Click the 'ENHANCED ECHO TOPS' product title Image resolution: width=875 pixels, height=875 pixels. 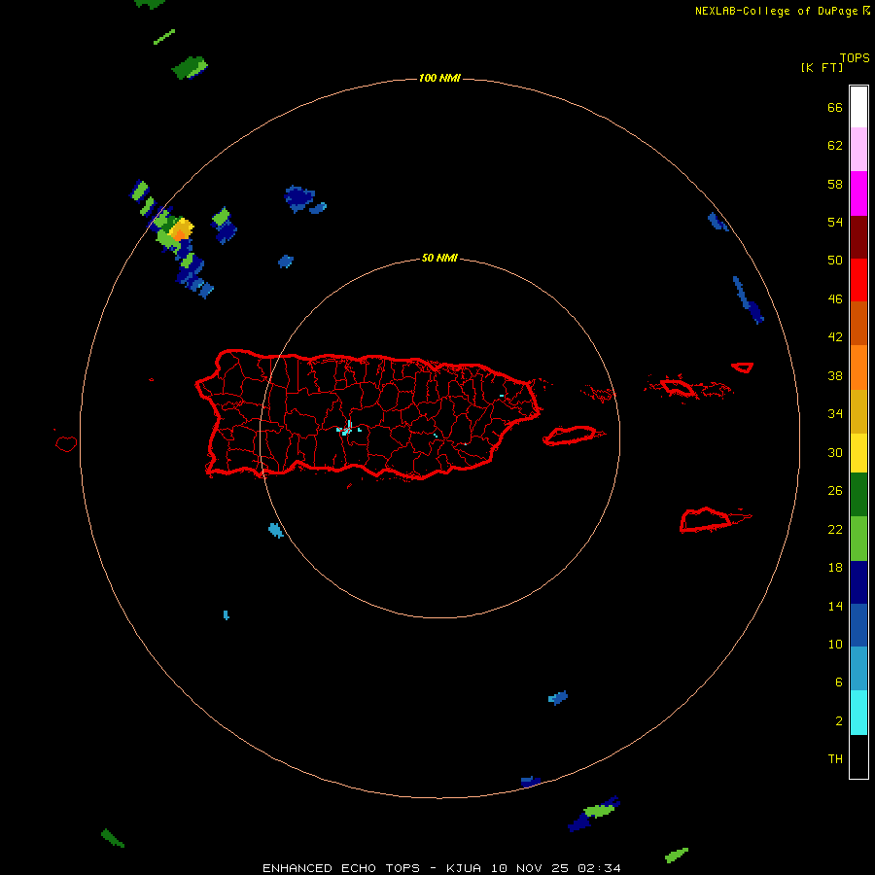[x=341, y=868]
